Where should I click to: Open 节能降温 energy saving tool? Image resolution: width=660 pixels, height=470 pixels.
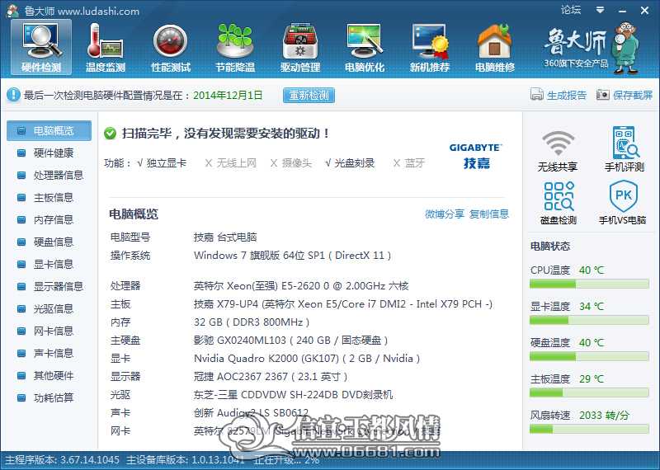(235, 47)
